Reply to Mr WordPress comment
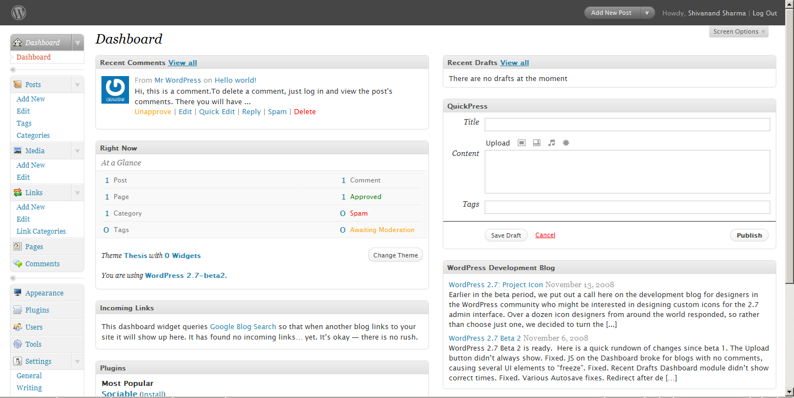Viewport: 794px width, 398px height. [251, 111]
